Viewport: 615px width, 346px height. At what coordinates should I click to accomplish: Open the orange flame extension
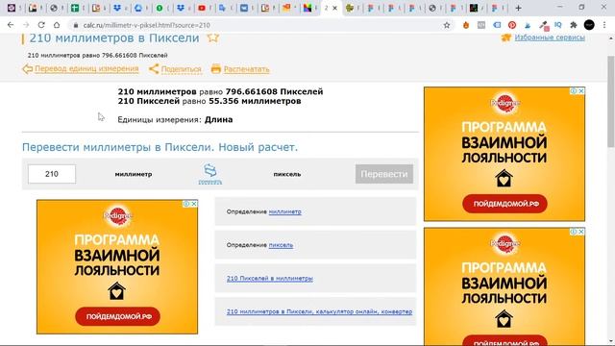pyautogui.click(x=466, y=25)
